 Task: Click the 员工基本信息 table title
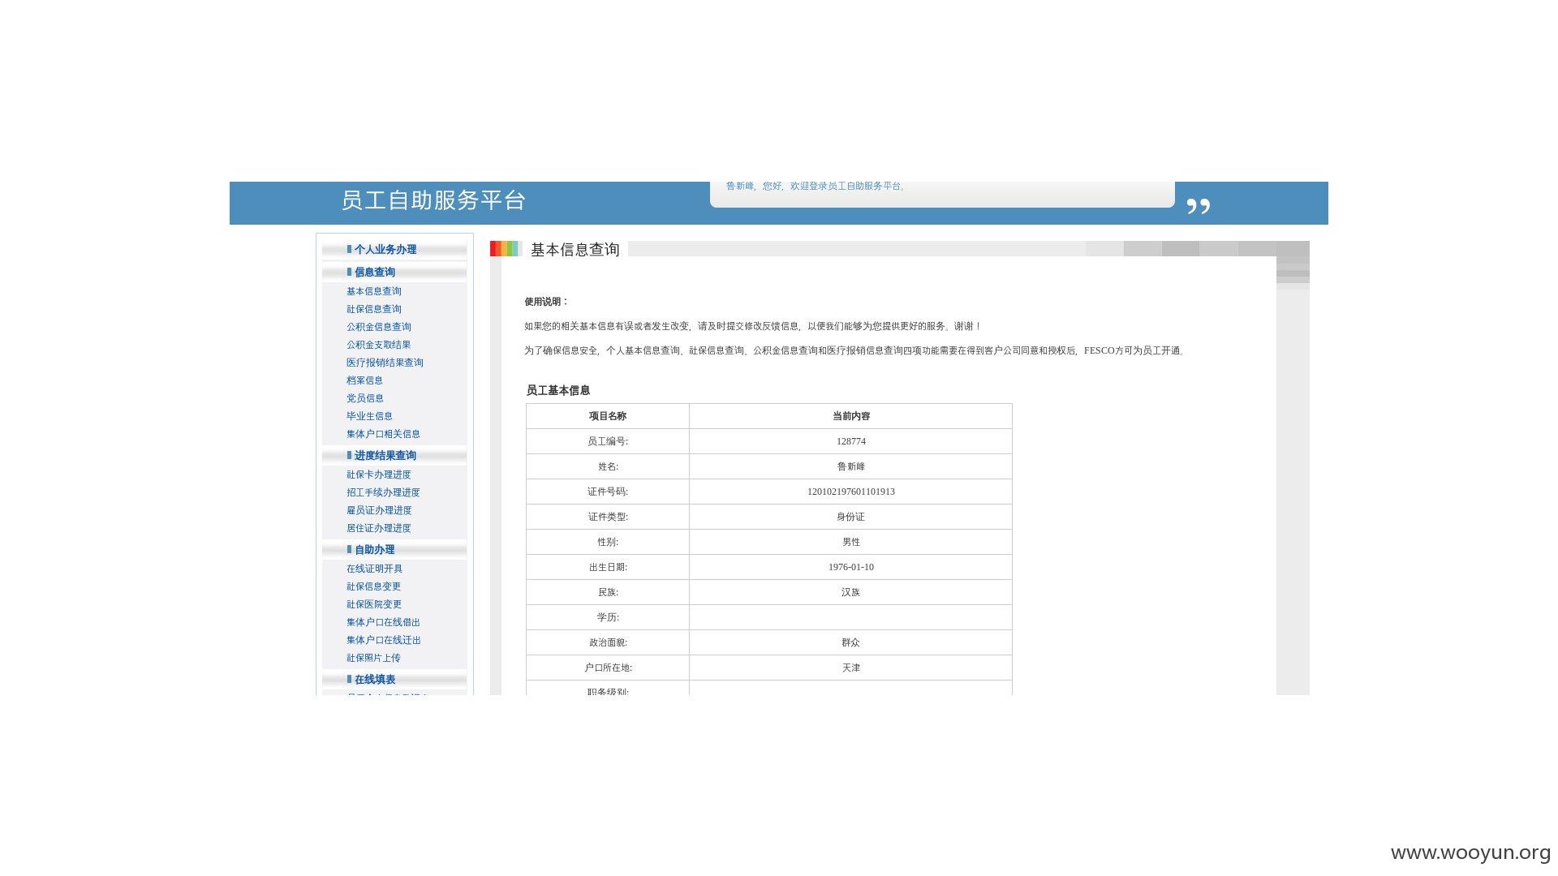(558, 391)
